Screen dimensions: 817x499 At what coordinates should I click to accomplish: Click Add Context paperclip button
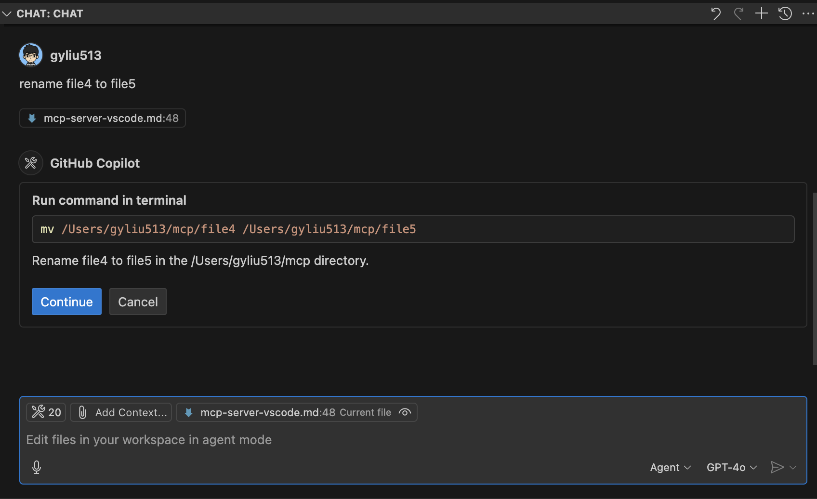[121, 412]
